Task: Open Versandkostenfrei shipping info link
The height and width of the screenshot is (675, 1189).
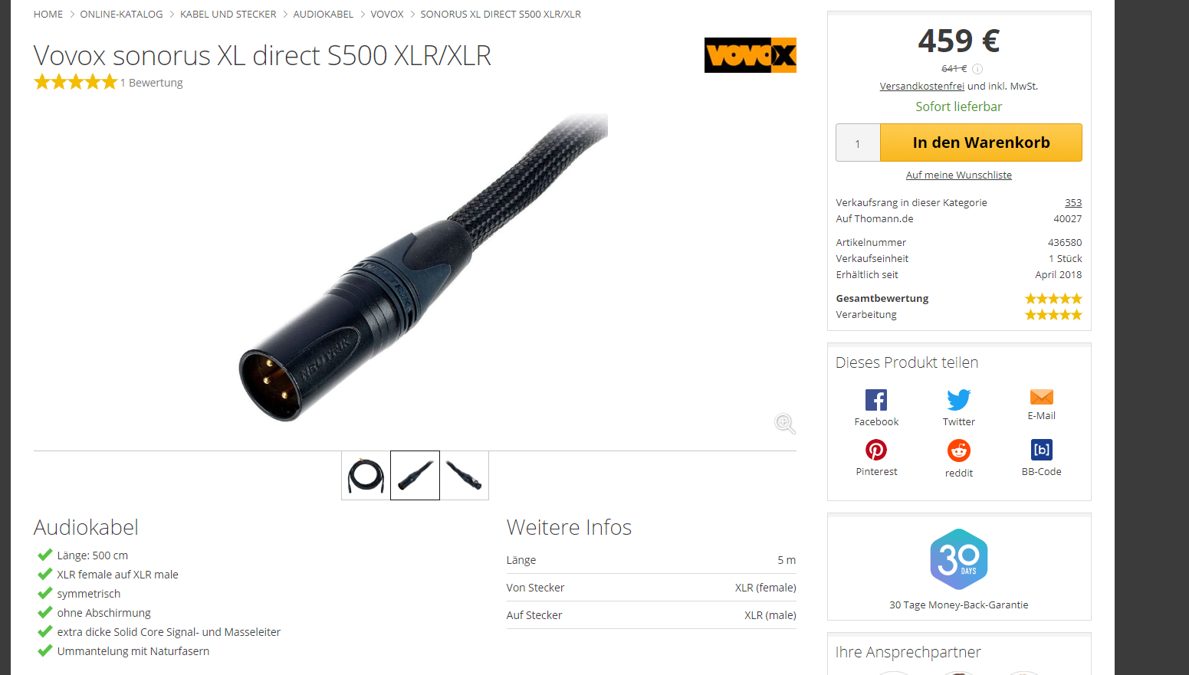Action: (x=921, y=87)
